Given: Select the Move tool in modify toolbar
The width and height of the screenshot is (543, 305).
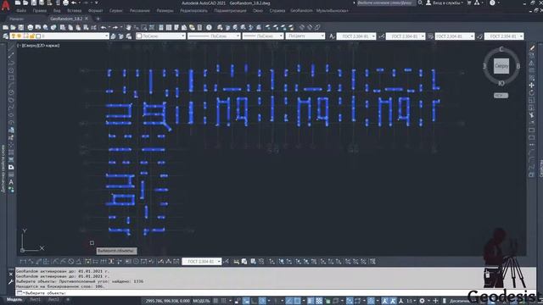Looking at the screenshot, I should click(532, 85).
